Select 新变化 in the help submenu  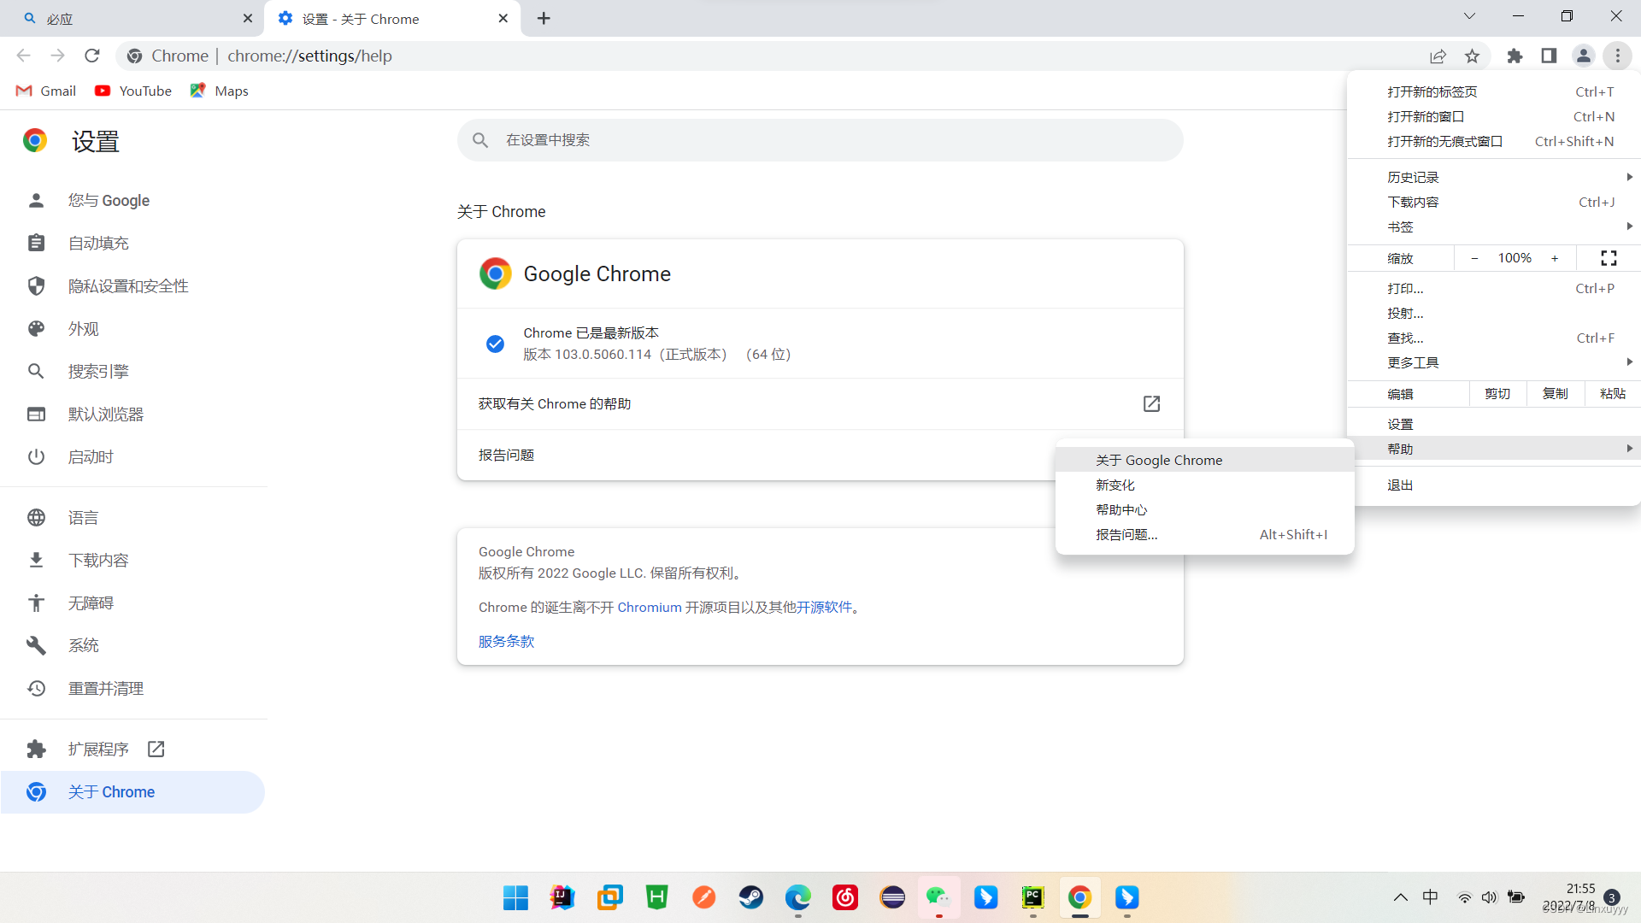click(1205, 485)
